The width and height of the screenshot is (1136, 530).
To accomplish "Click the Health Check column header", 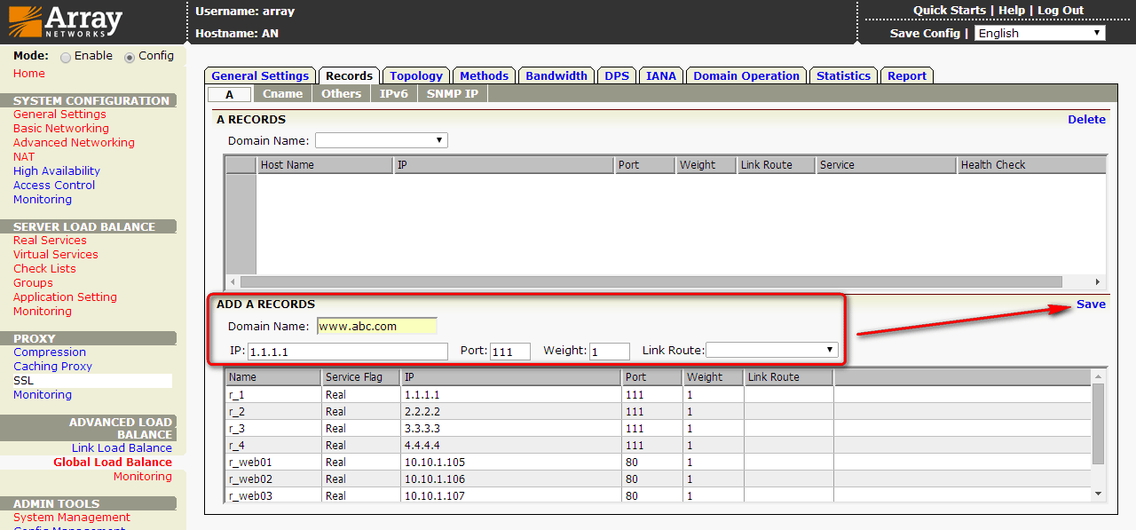I will tap(1032, 165).
